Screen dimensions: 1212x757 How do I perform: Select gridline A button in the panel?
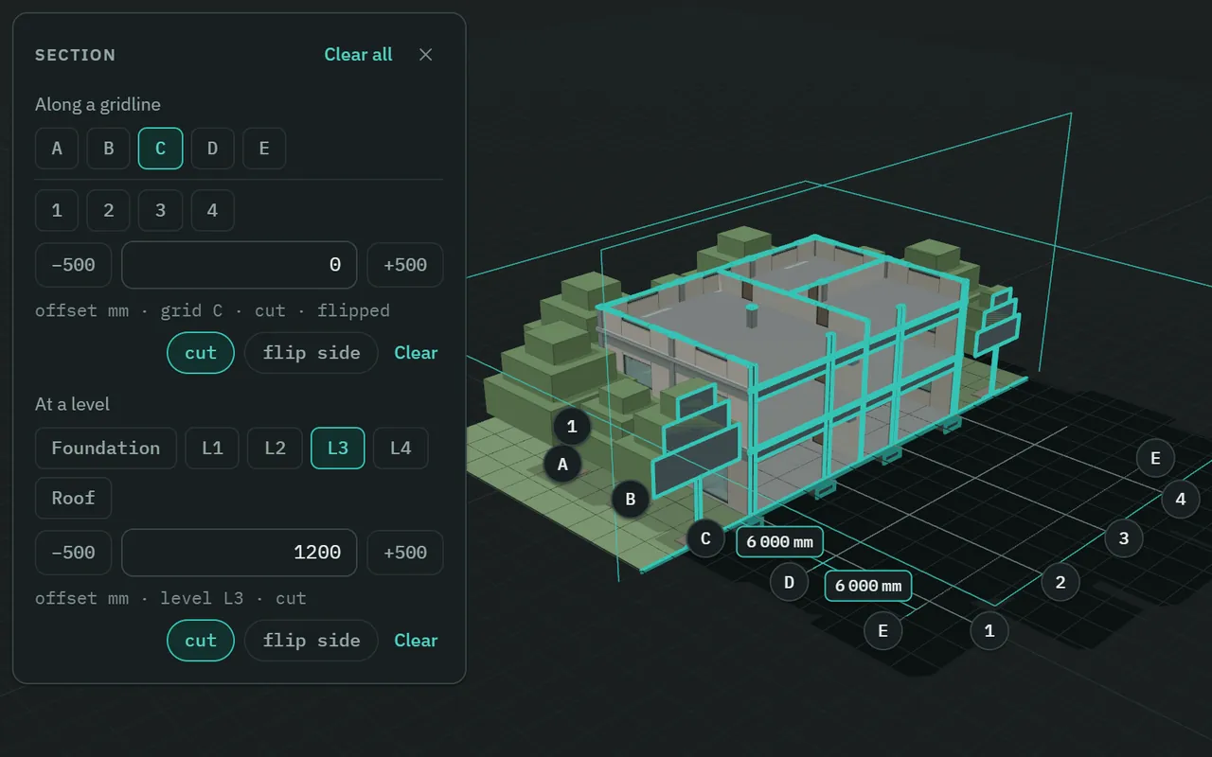pyautogui.click(x=57, y=149)
